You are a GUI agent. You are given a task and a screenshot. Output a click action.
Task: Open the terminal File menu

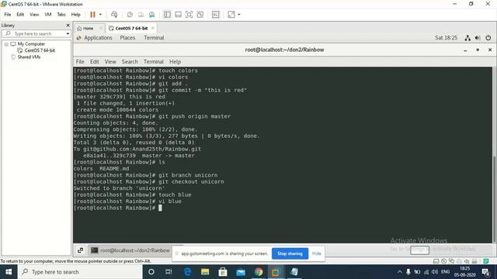point(80,62)
